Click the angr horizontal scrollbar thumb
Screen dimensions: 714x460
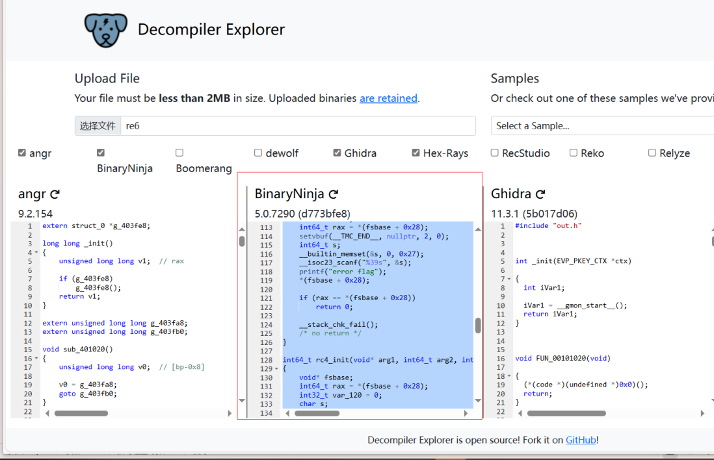(x=81, y=413)
